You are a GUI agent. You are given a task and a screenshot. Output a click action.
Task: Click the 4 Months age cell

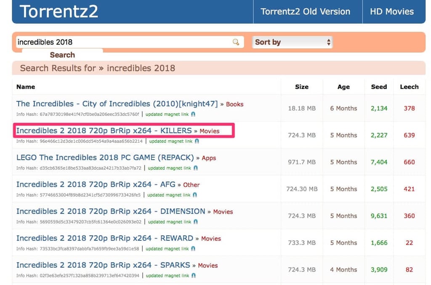click(x=343, y=269)
